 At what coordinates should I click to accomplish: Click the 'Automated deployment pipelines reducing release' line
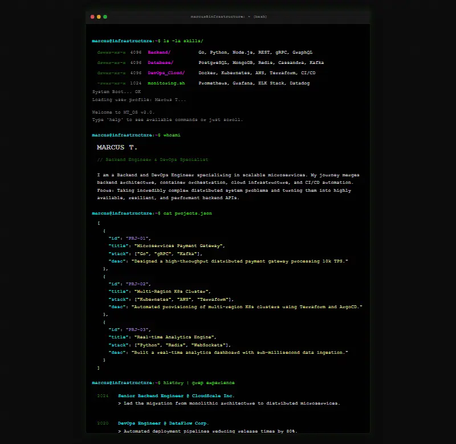point(207,431)
